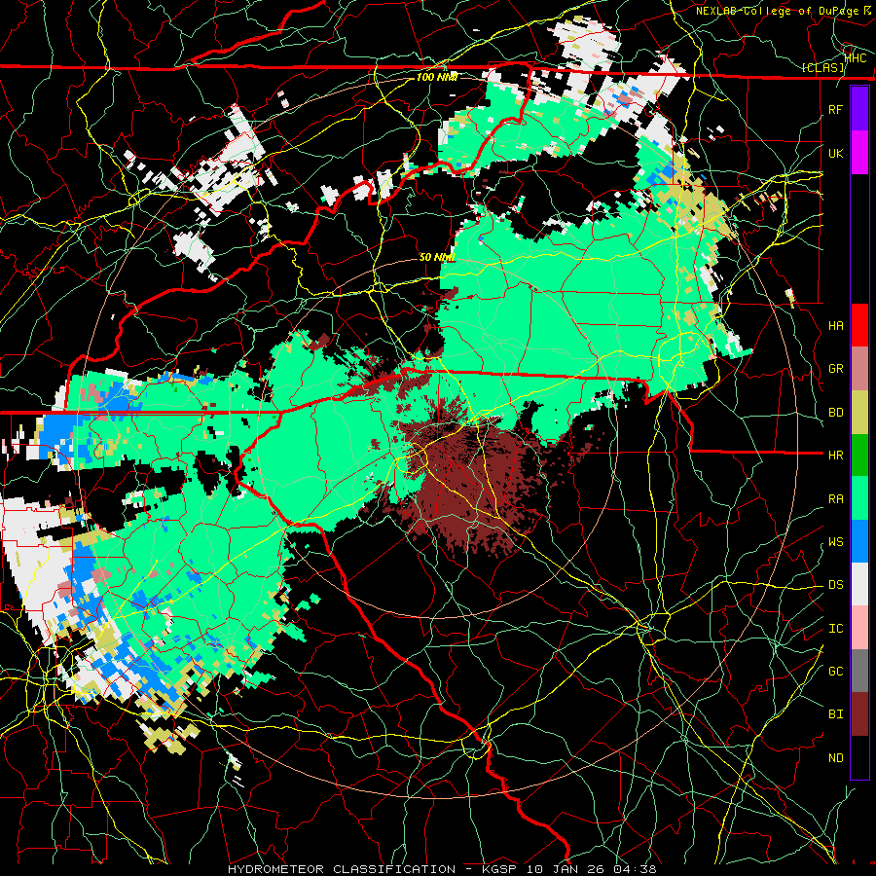This screenshot has height=876, width=876.
Task: Click the 'HYDROMETEOR CLASSIFICATION' title text
Action: (x=342, y=869)
